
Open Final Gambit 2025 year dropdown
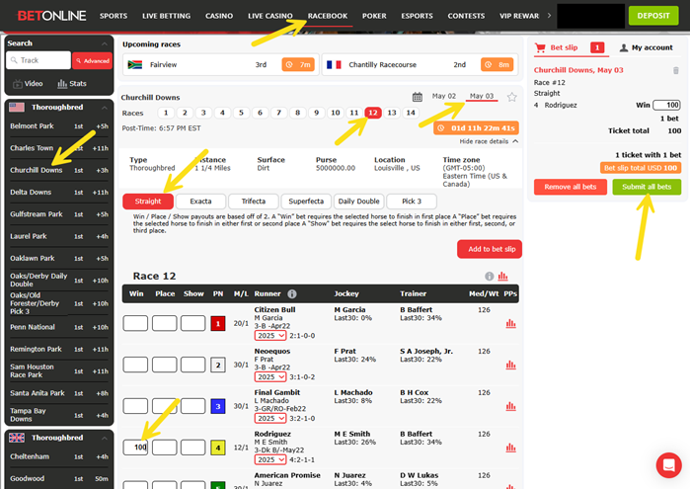coord(270,418)
